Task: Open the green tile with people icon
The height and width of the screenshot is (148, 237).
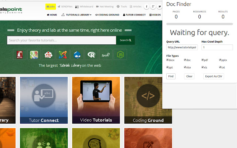Action: [44, 138]
